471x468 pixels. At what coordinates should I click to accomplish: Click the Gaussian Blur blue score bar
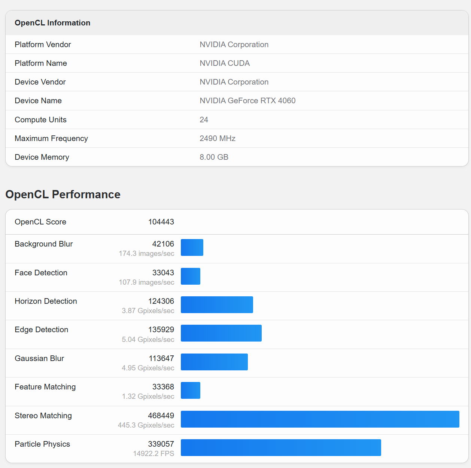[214, 362]
